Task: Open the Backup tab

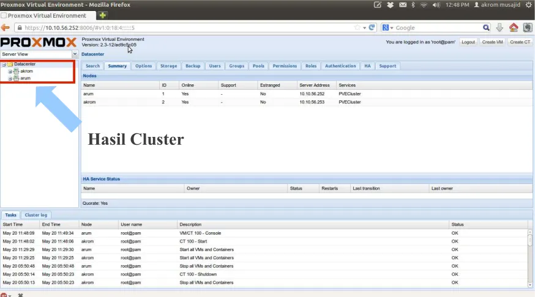Action: tap(193, 66)
